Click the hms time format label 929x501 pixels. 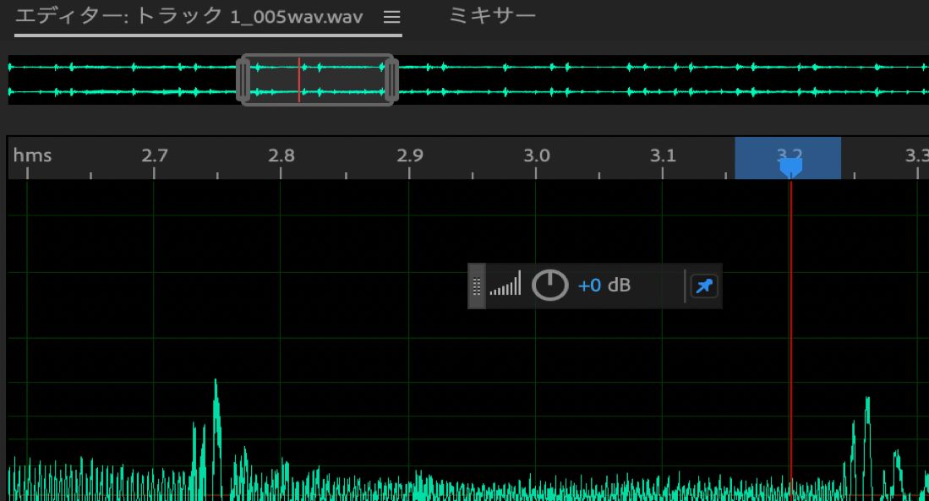pyautogui.click(x=32, y=155)
